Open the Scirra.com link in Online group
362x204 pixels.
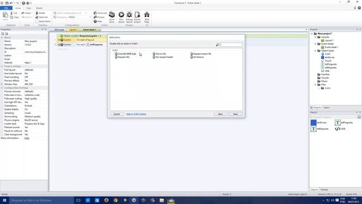(101, 13)
